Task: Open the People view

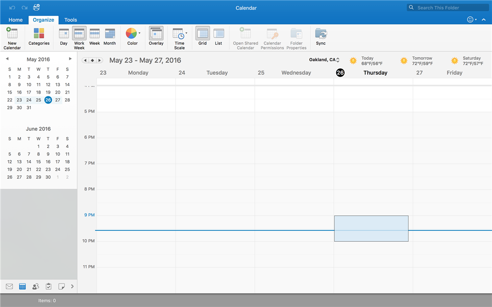Action: pyautogui.click(x=36, y=286)
